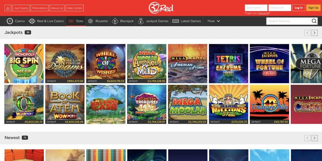
Task: Click the Sign Up button
Action: tap(314, 8)
